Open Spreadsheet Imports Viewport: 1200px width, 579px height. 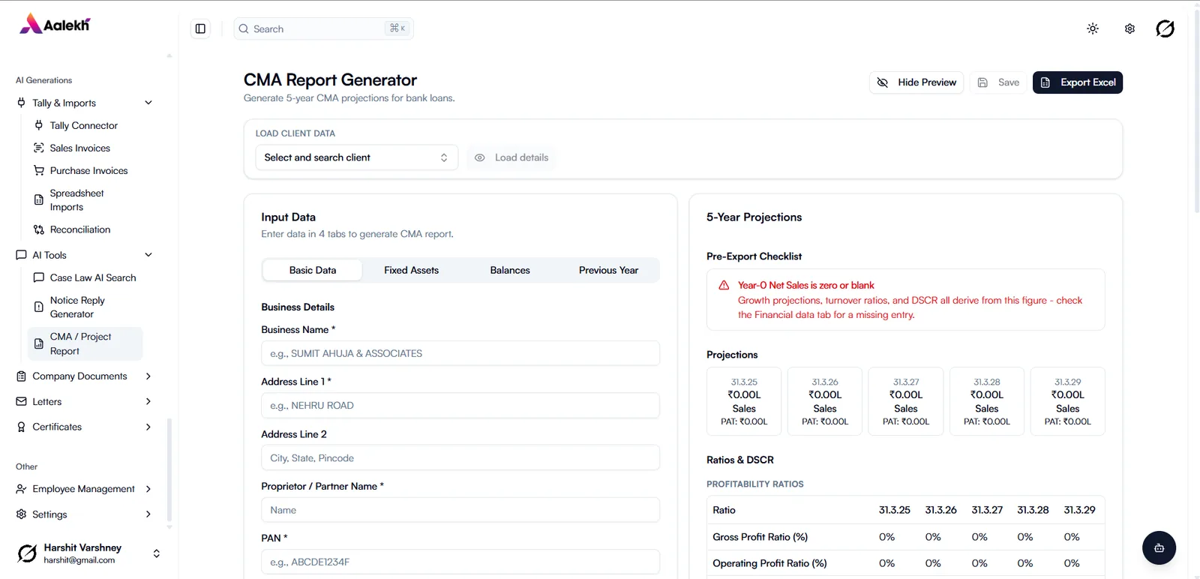[76, 199]
